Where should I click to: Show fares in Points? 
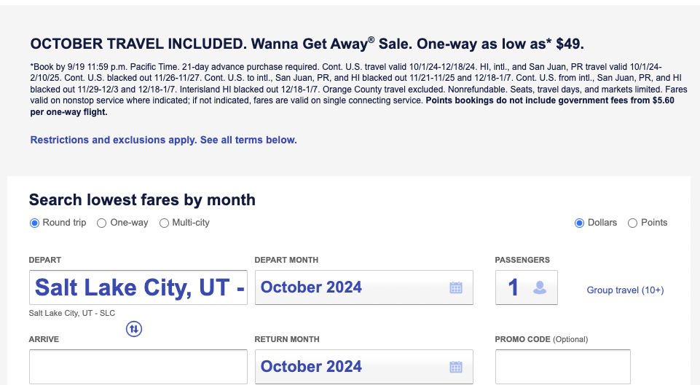pos(632,223)
